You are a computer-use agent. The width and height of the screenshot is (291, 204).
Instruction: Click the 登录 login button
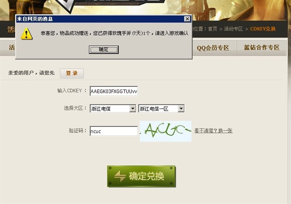pos(72,73)
